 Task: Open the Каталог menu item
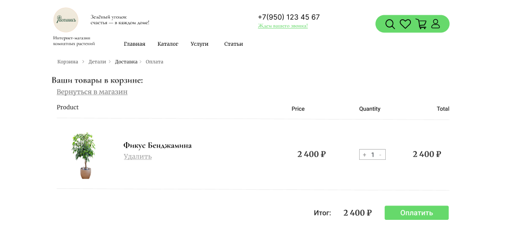point(168,44)
